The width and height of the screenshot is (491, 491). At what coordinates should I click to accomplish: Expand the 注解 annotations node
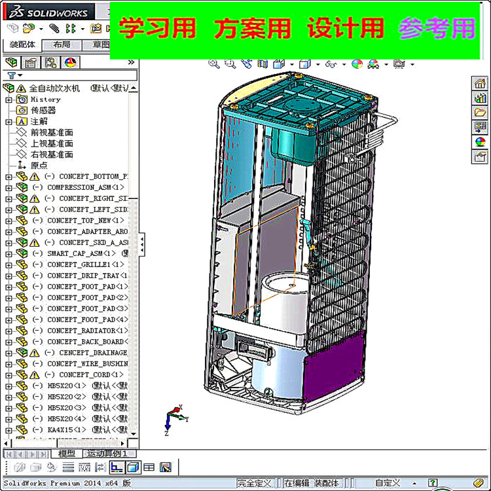(9, 122)
